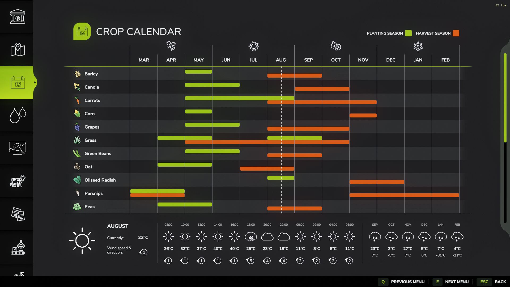
Task: Open the price statistics monitor sidebar icon
Action: coord(18,148)
